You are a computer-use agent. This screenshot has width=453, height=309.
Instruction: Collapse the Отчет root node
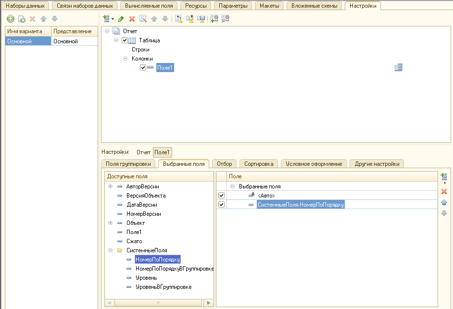[x=107, y=31]
